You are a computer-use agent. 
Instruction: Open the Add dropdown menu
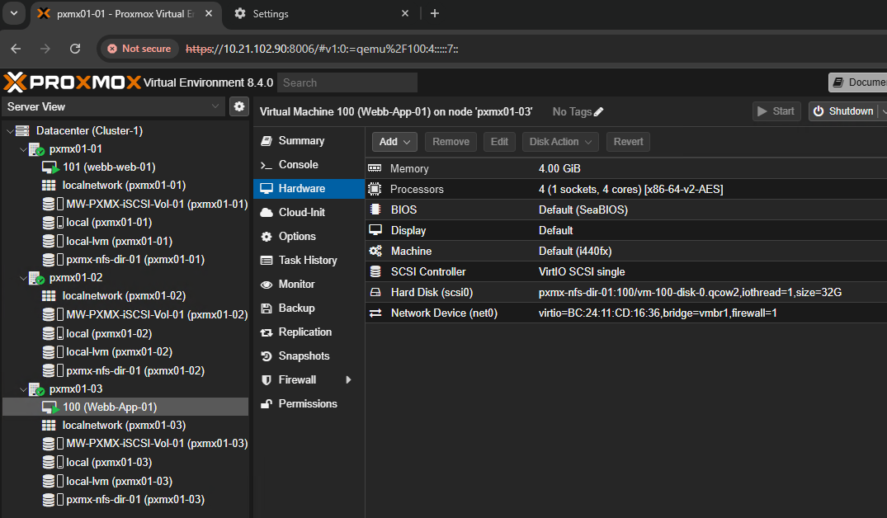[x=394, y=141]
